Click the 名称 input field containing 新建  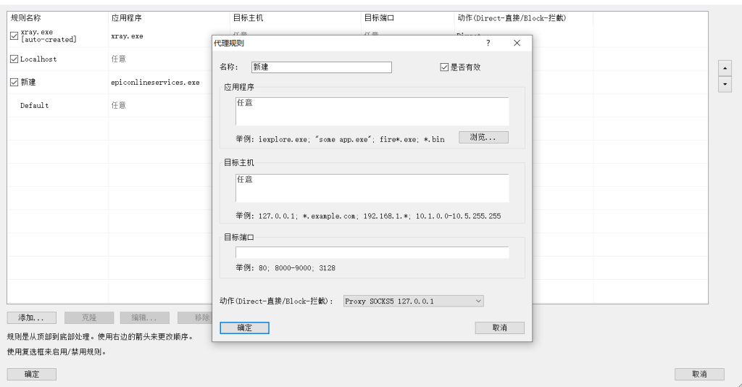(321, 67)
